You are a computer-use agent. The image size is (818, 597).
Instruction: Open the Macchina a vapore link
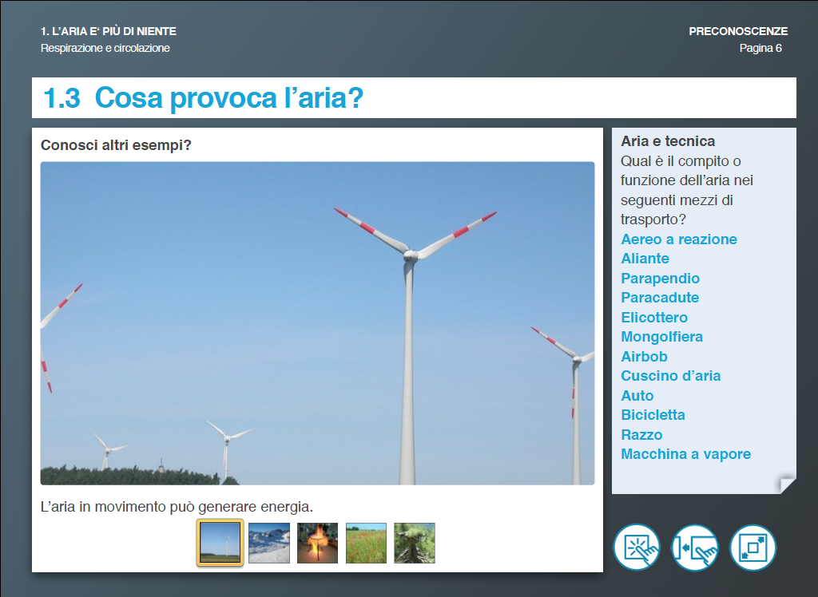point(685,454)
